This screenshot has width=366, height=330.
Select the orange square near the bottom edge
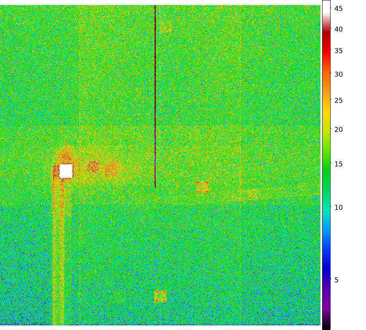[160, 296]
